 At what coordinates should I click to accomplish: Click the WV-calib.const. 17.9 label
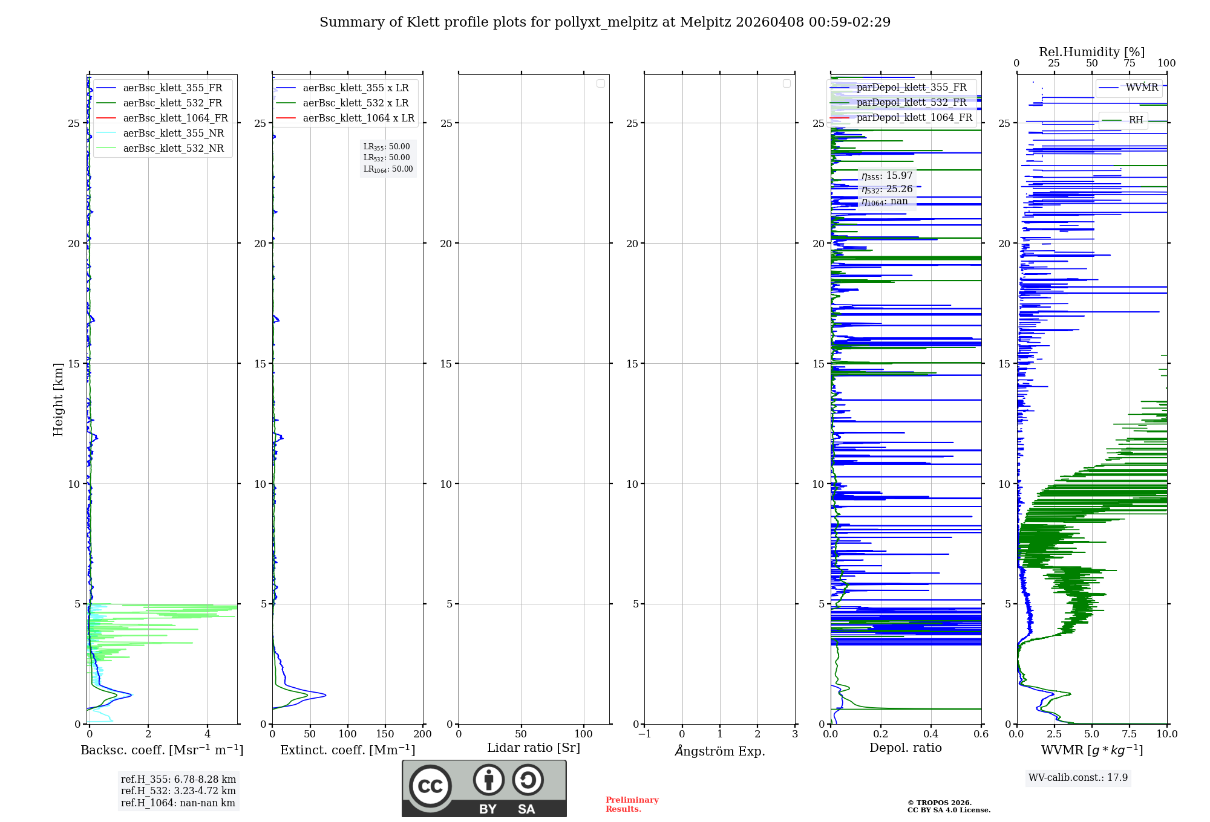coord(1078,777)
